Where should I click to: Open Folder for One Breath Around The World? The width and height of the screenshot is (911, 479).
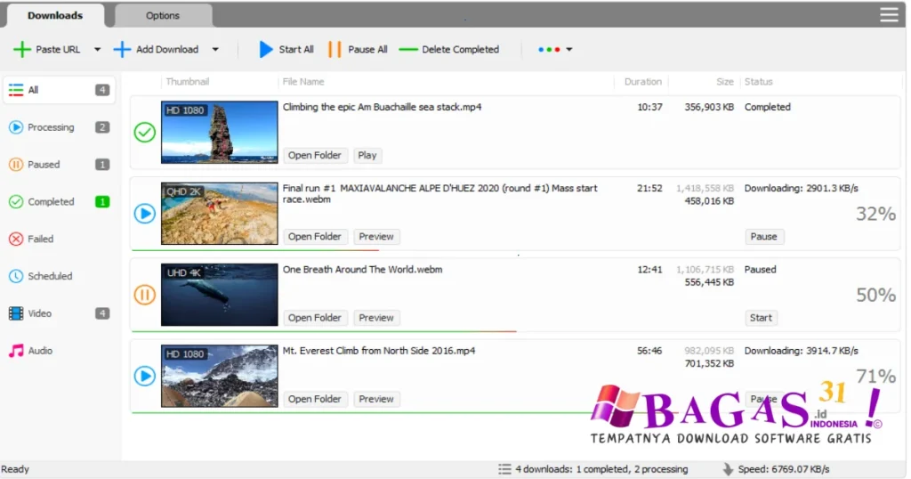[x=315, y=318]
